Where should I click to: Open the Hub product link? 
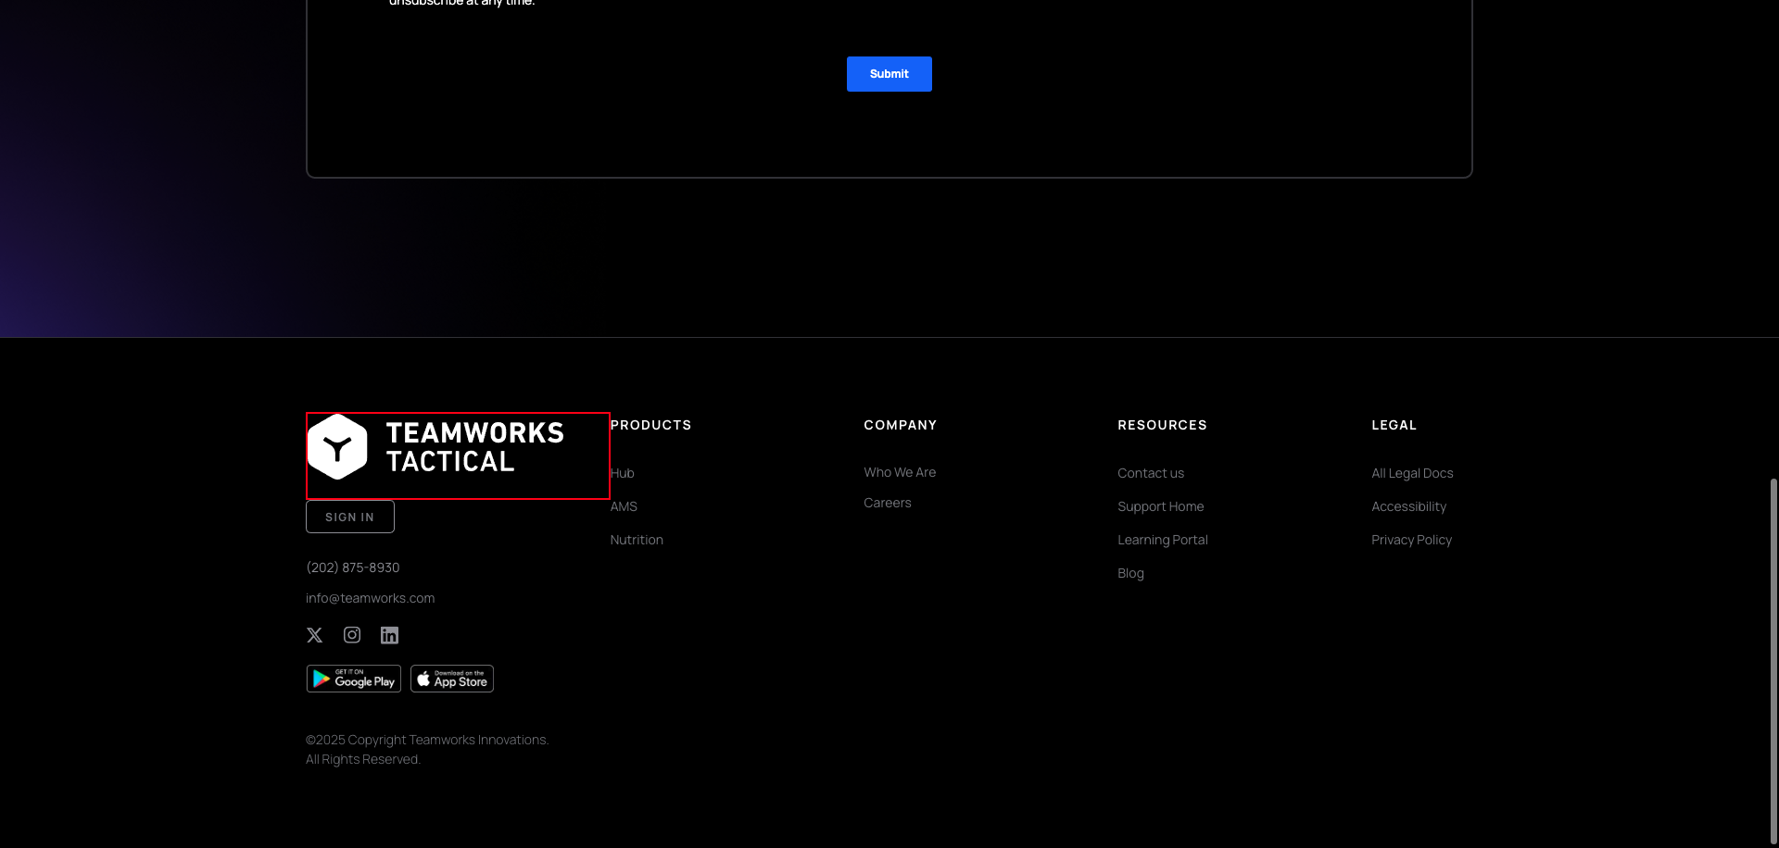(622, 473)
